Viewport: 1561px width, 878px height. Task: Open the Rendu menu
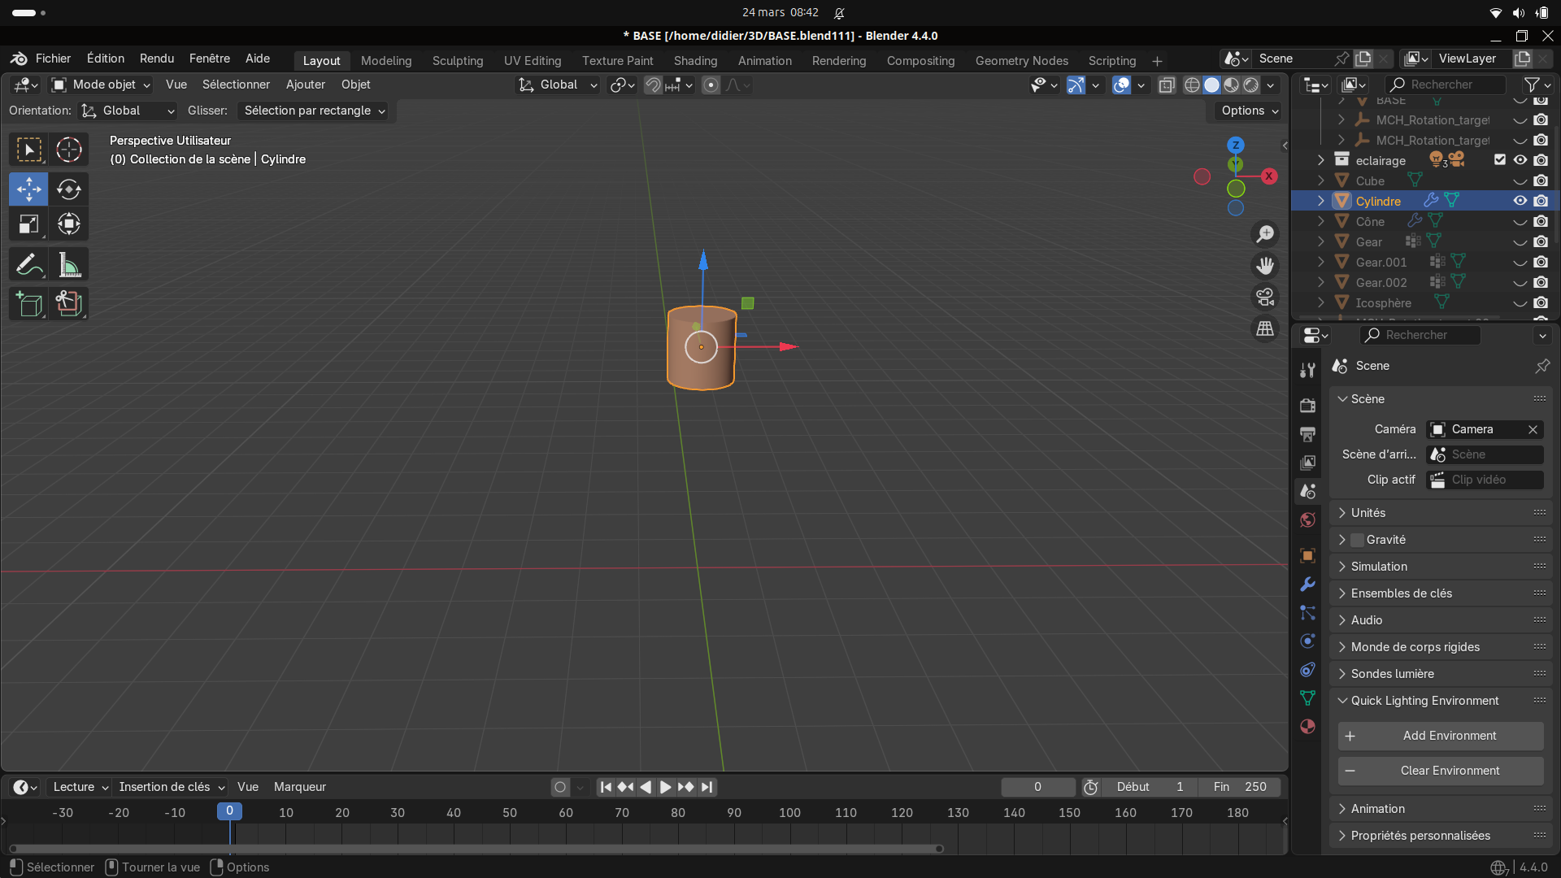click(x=156, y=59)
